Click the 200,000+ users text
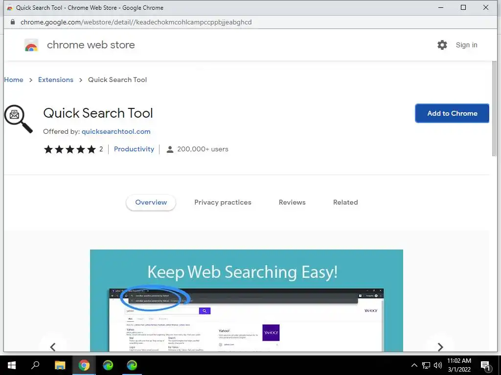501x375 pixels. pyautogui.click(x=203, y=149)
